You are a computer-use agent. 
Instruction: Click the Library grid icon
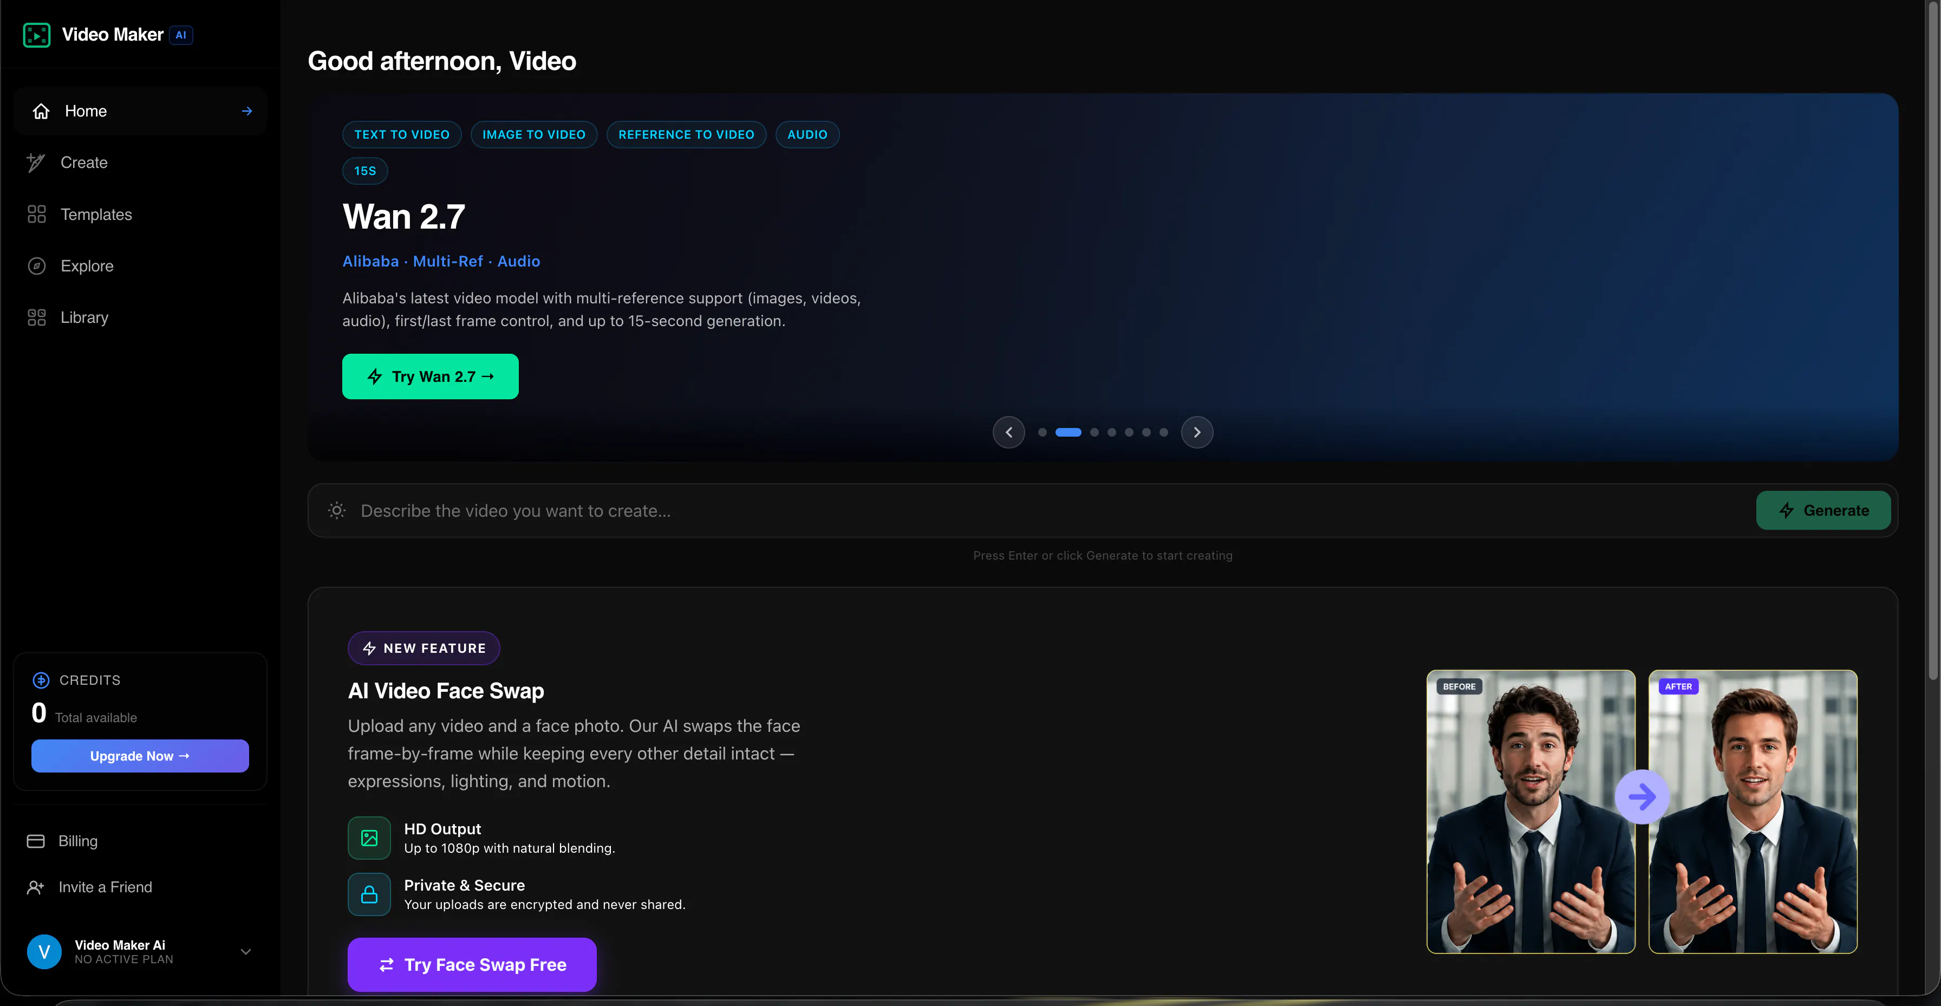point(36,317)
